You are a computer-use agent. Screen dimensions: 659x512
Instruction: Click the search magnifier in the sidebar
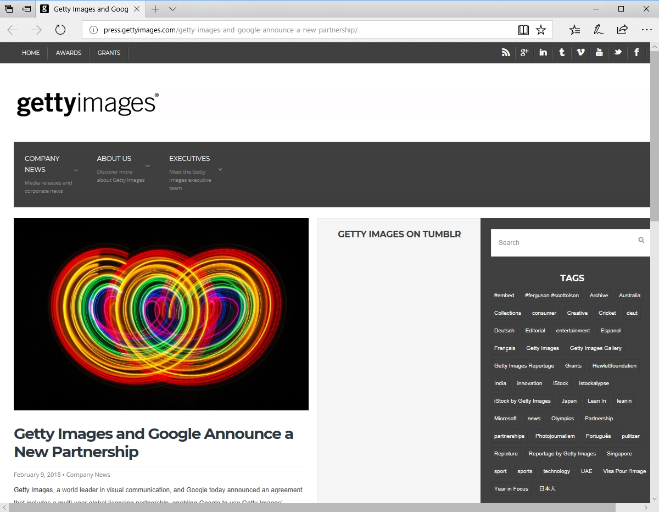[641, 240]
